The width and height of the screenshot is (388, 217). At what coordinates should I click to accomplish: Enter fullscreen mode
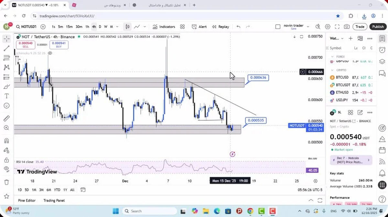click(337, 27)
